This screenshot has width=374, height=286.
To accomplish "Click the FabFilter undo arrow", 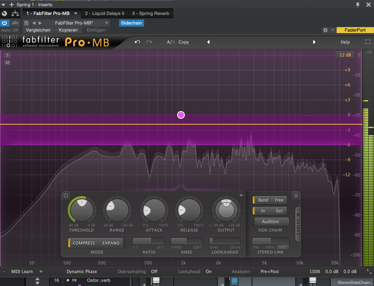I will tap(137, 42).
